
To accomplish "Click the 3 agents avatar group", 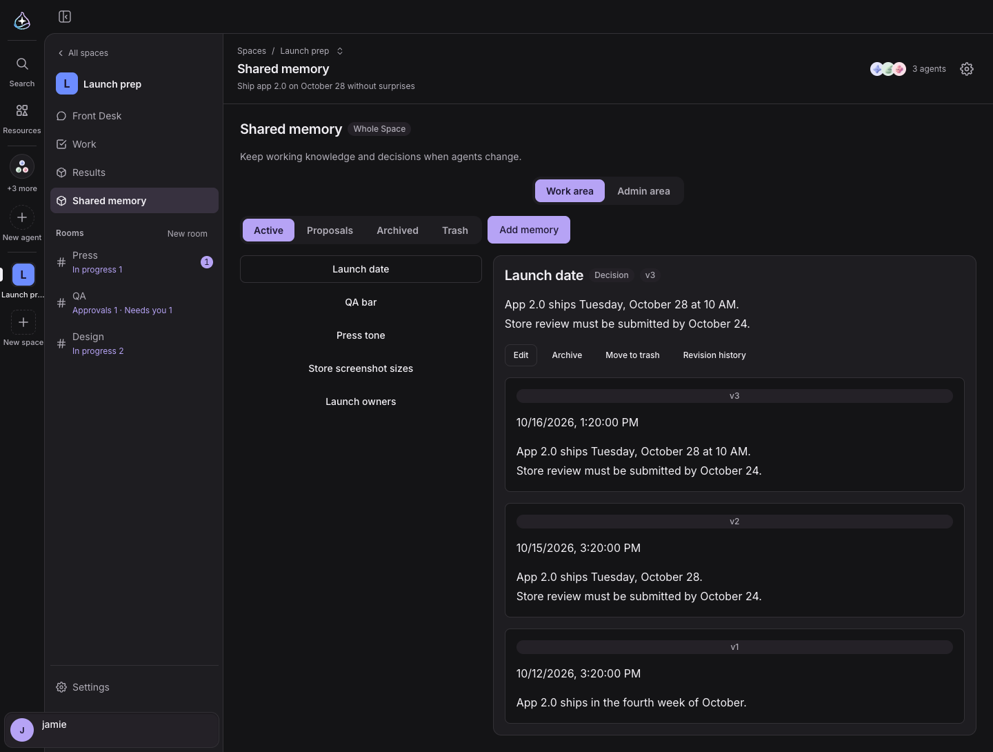I will click(x=888, y=69).
